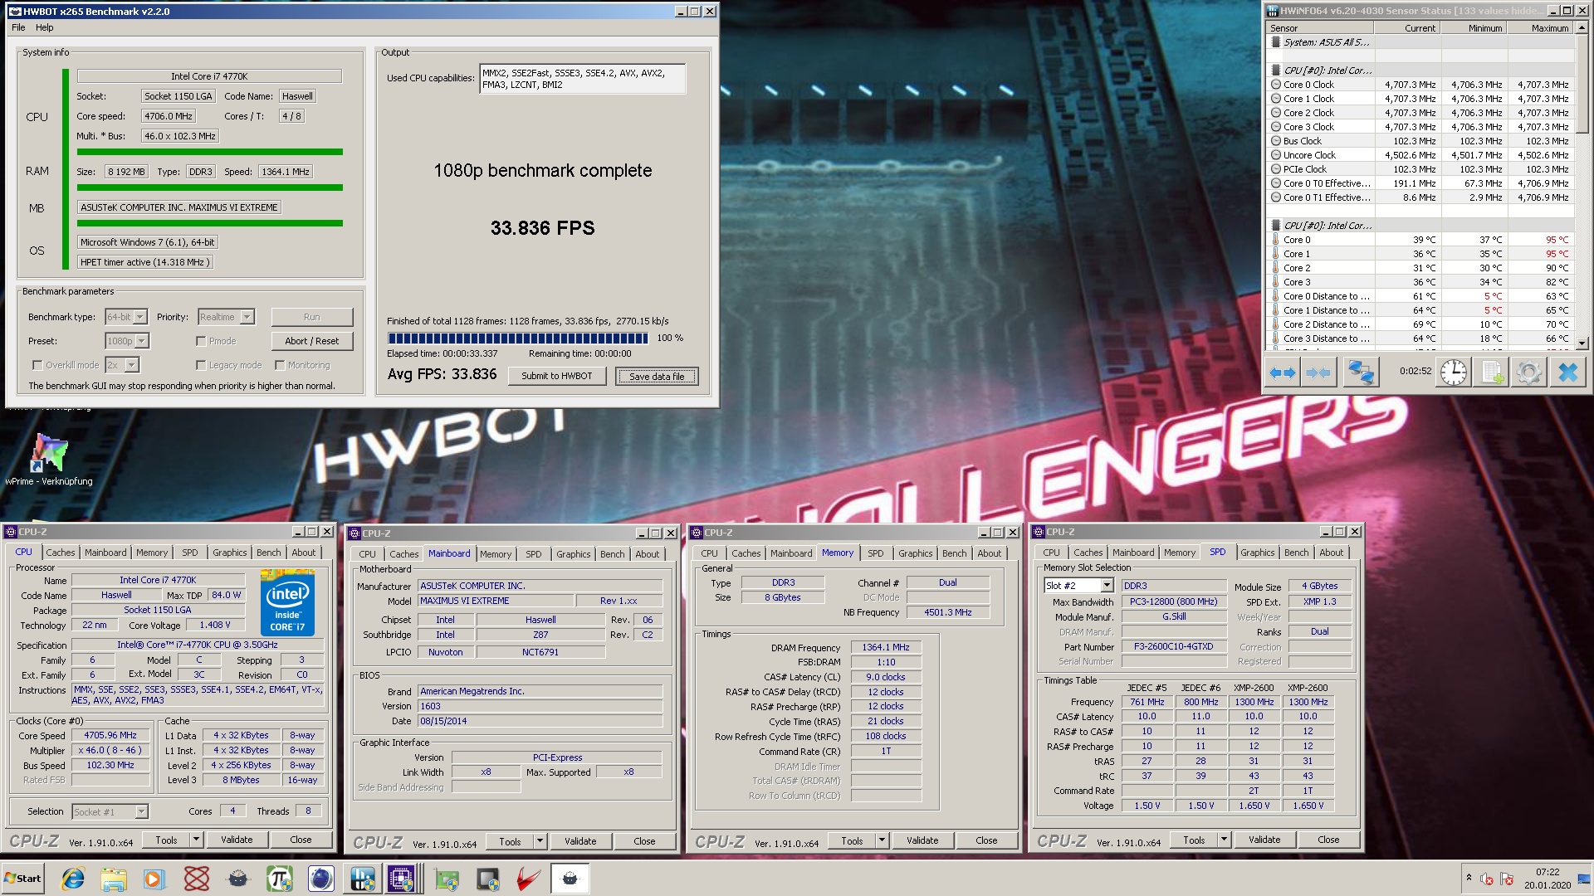The width and height of the screenshot is (1594, 896).
Task: Click Abort / Reset button
Action: pos(311,341)
